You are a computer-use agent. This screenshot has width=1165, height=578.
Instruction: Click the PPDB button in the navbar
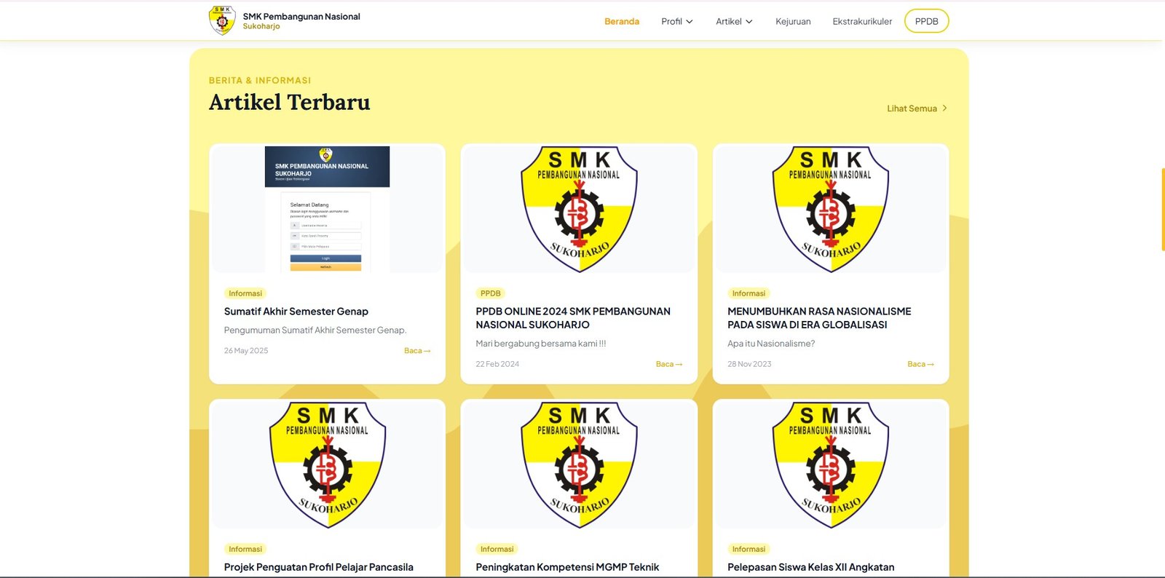click(x=926, y=21)
